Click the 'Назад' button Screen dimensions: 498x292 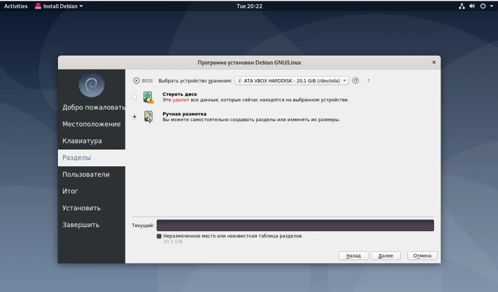[x=354, y=255]
